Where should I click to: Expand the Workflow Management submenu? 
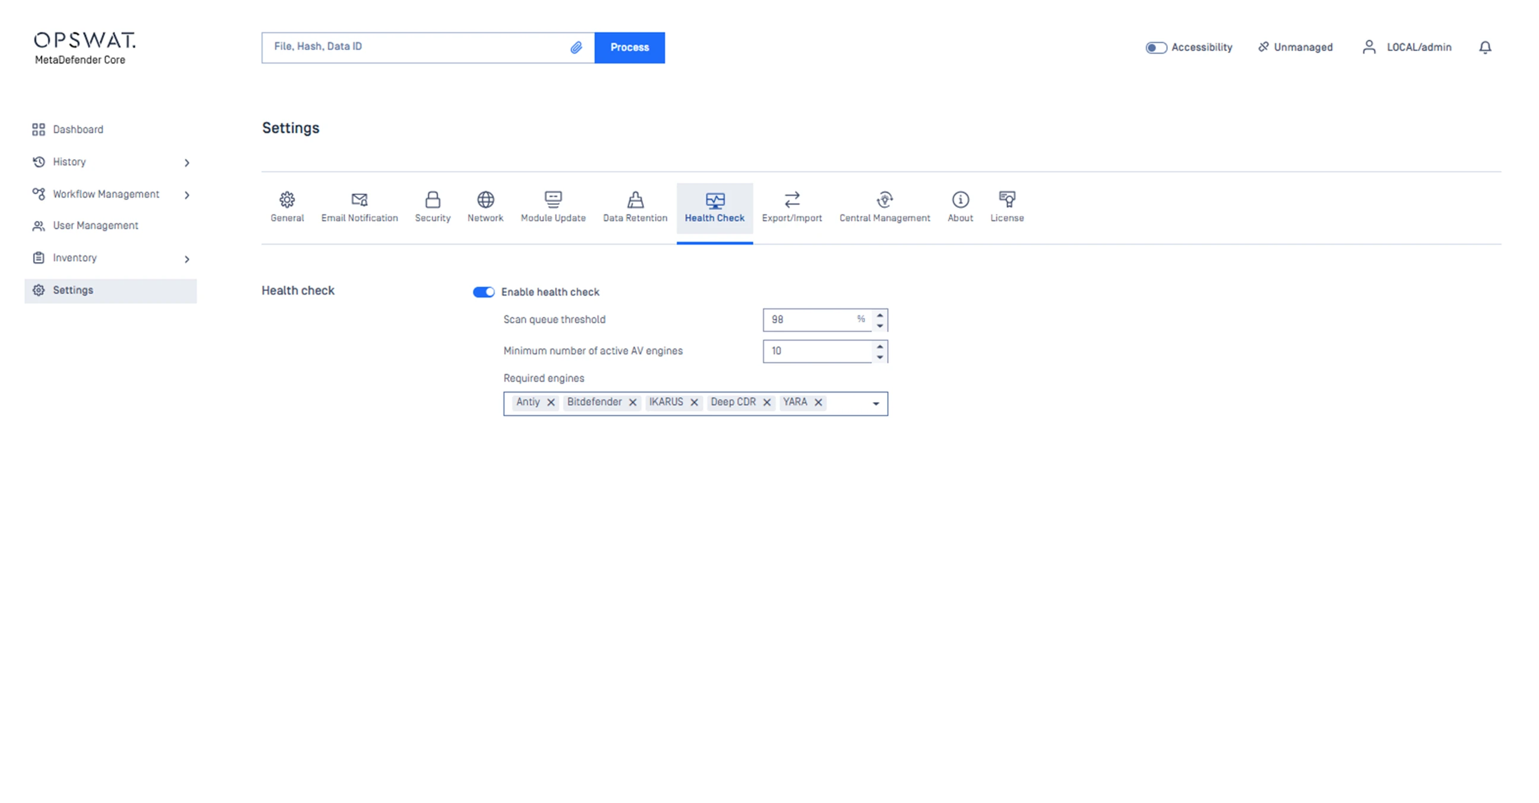[x=187, y=195]
